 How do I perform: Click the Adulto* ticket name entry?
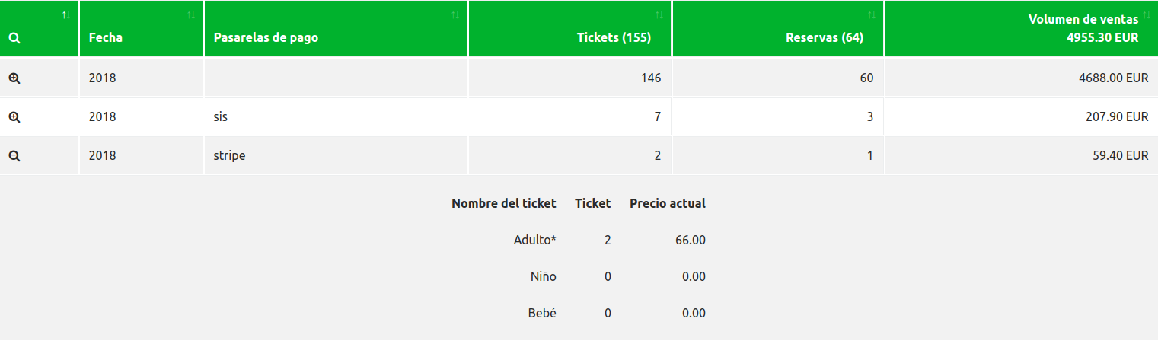[535, 240]
